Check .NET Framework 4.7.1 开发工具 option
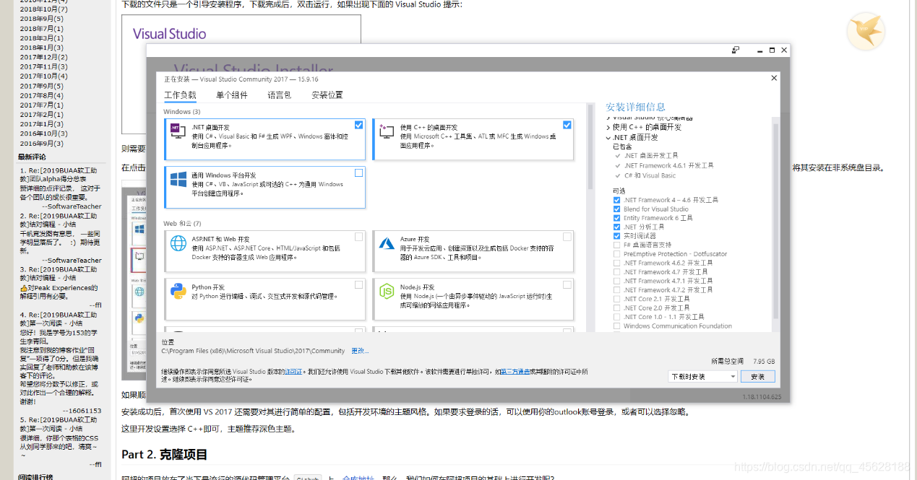This screenshot has height=480, width=917. (x=617, y=281)
